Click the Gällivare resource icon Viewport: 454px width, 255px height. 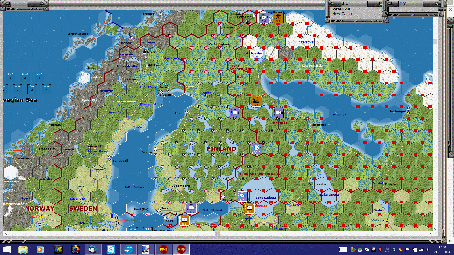coord(148,66)
